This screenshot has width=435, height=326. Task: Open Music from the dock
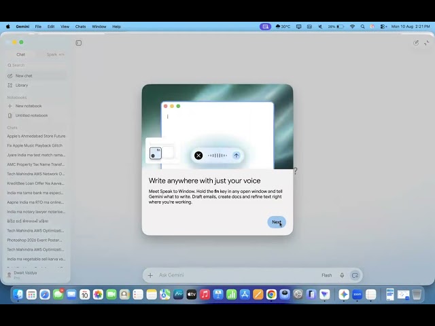(x=205, y=294)
